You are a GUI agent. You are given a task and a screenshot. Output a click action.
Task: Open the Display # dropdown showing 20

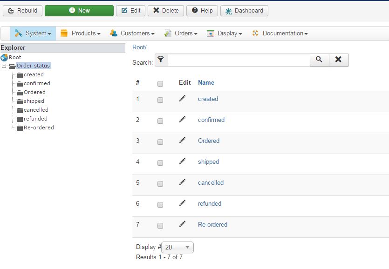click(177, 248)
